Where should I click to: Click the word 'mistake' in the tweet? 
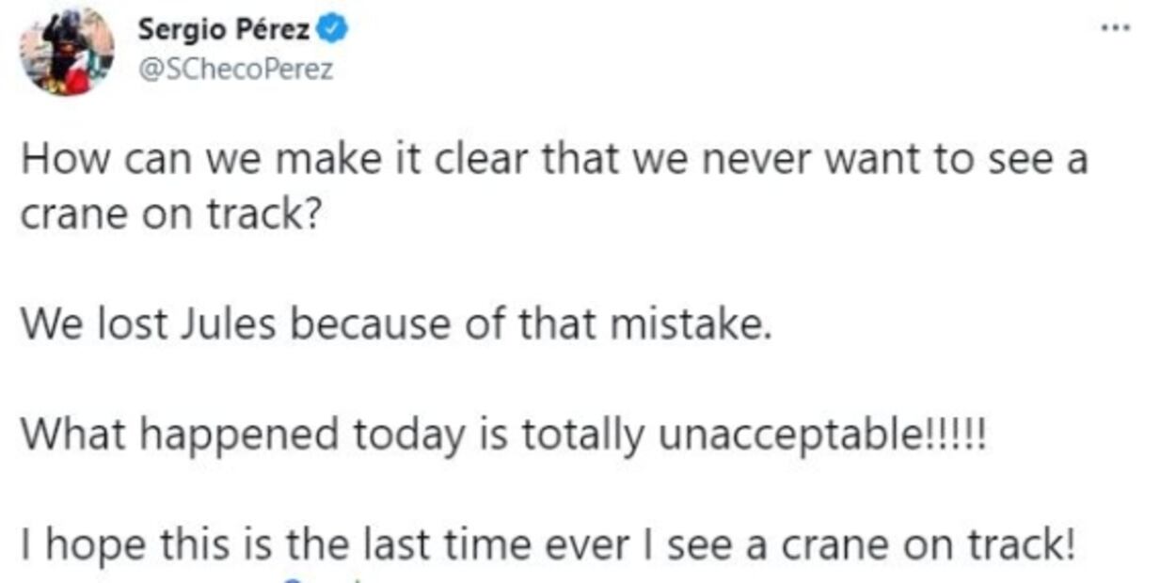coord(690,325)
